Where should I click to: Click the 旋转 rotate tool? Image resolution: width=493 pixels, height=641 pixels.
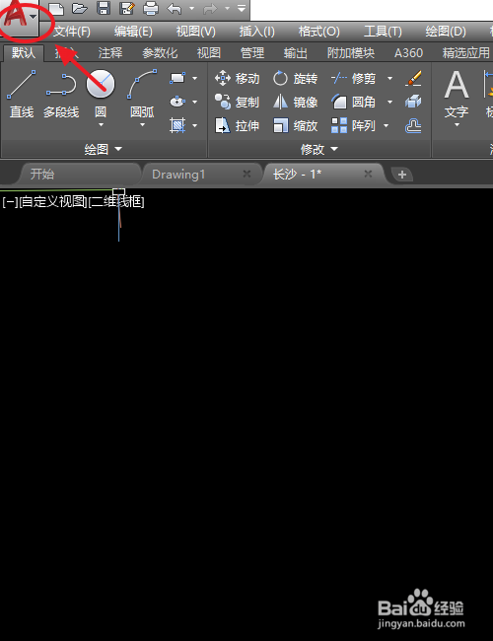click(x=295, y=78)
